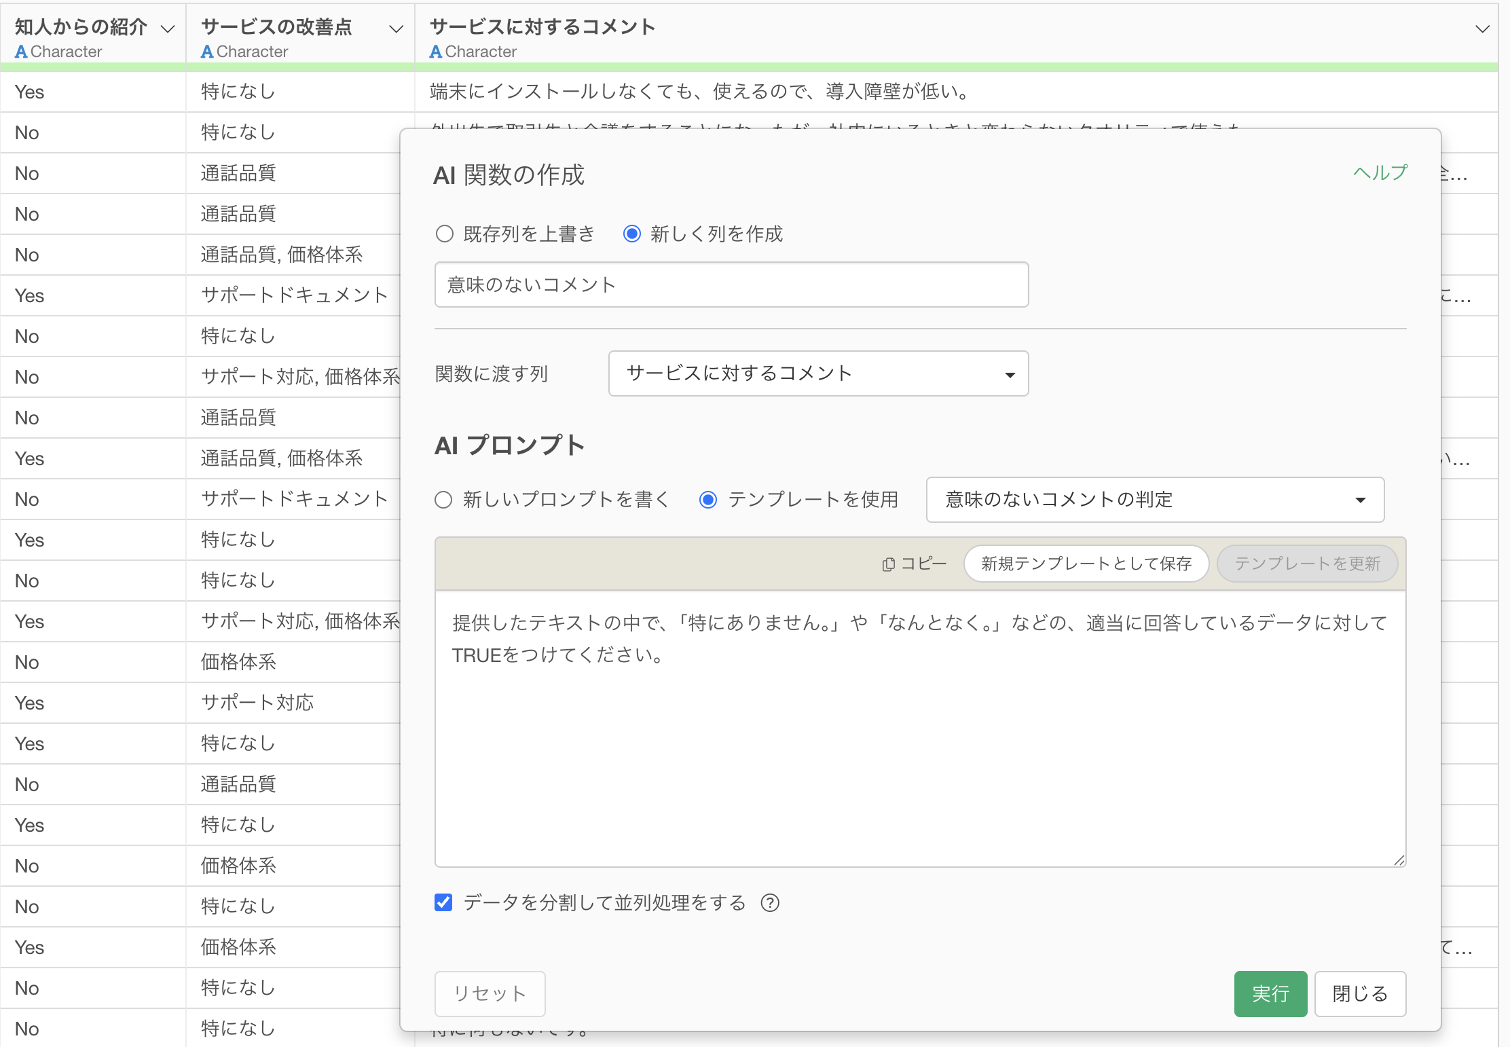Click the 閉じる close button
Viewport: 1510px width, 1047px height.
point(1360,993)
